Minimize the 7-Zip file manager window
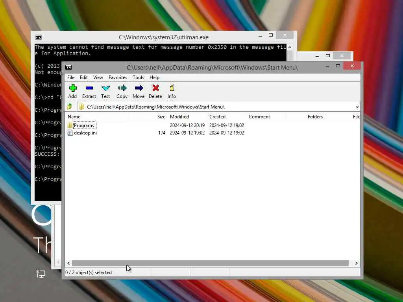This screenshot has height=302, width=403. 327,66
